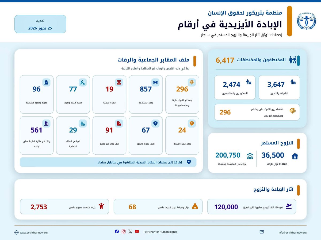
Task: Select the 3,647 survivors card
Action: pyautogui.click(x=280, y=87)
